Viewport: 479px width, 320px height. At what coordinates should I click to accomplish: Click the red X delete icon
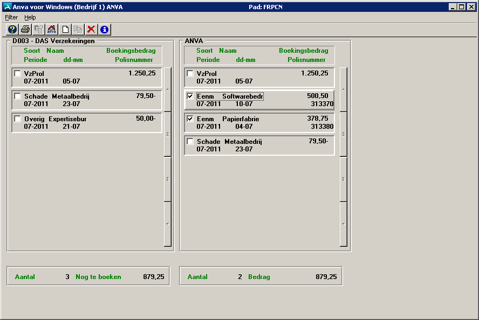(91, 30)
